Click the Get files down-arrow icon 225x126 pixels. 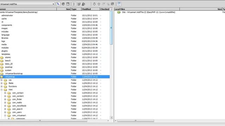(x=94, y=4)
